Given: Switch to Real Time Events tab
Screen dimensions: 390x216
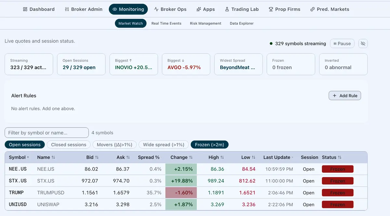Looking at the screenshot, I should (166, 23).
